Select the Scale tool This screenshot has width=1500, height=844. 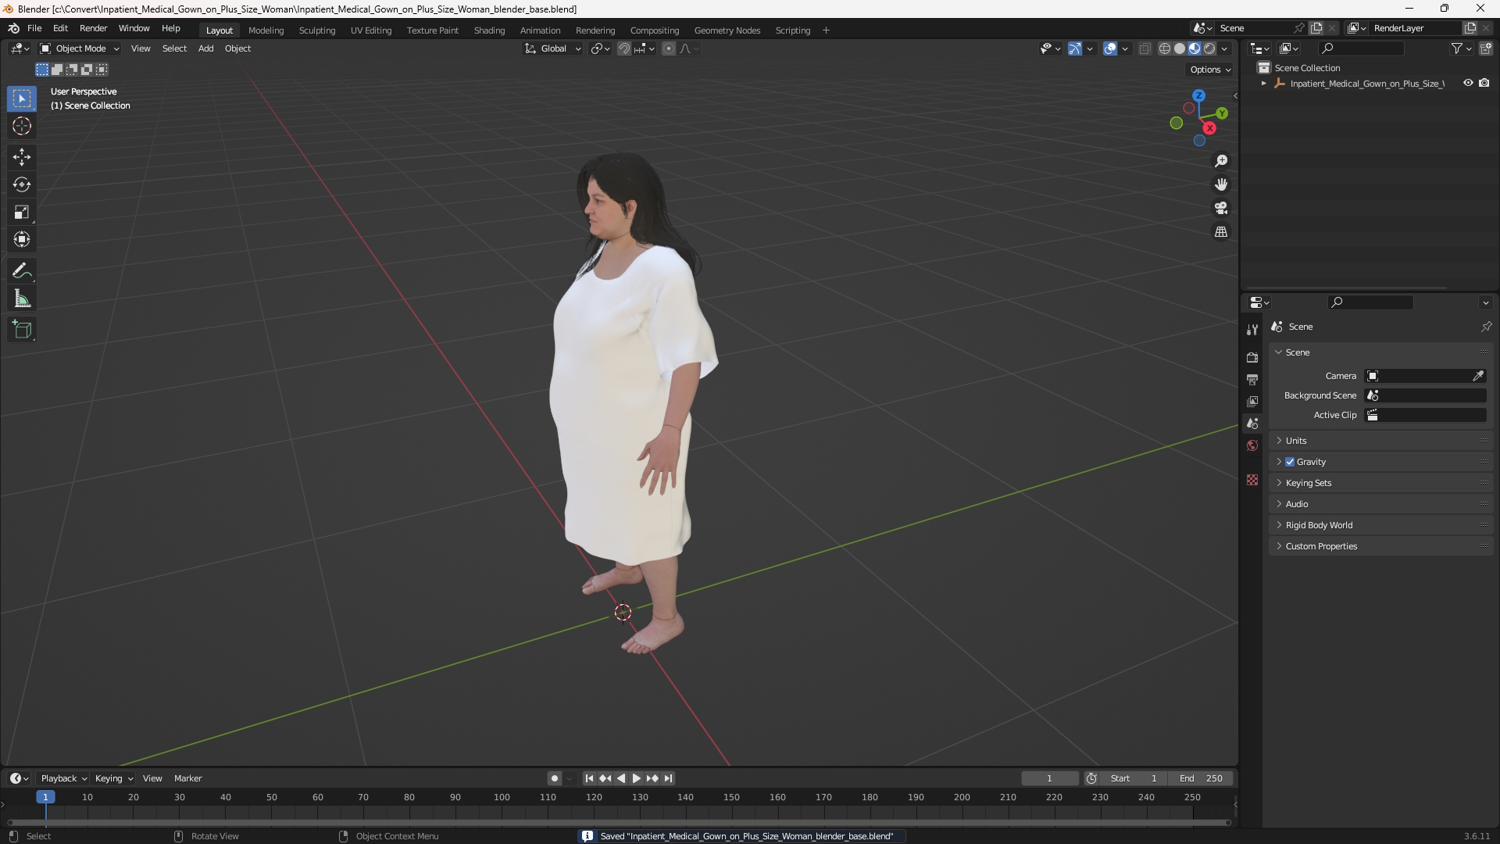[x=22, y=212]
